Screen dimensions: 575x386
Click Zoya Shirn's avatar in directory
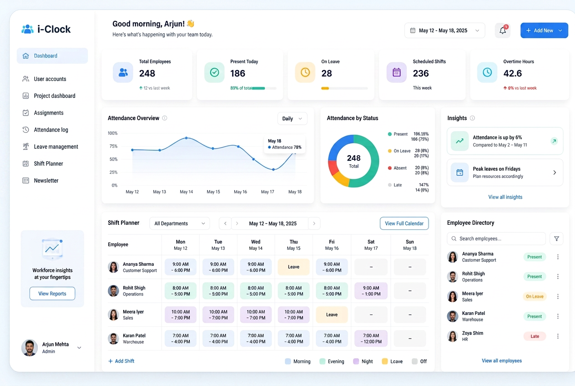pyautogui.click(x=453, y=336)
